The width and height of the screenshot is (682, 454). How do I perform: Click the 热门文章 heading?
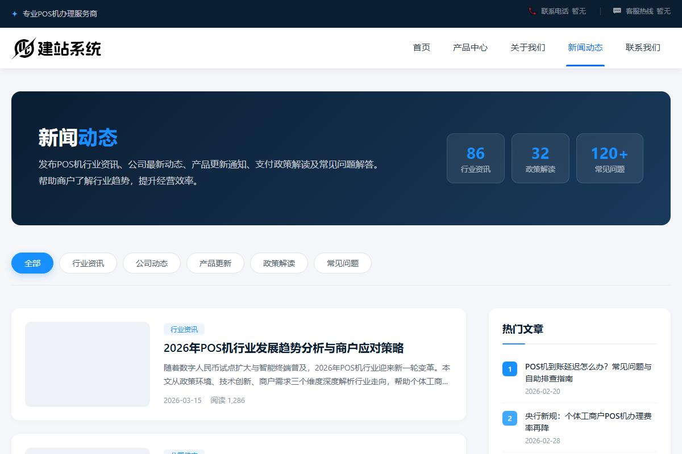pos(523,329)
